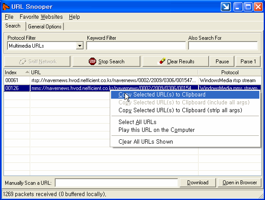
Task: Switch to the Search tab
Action: coord(13,26)
